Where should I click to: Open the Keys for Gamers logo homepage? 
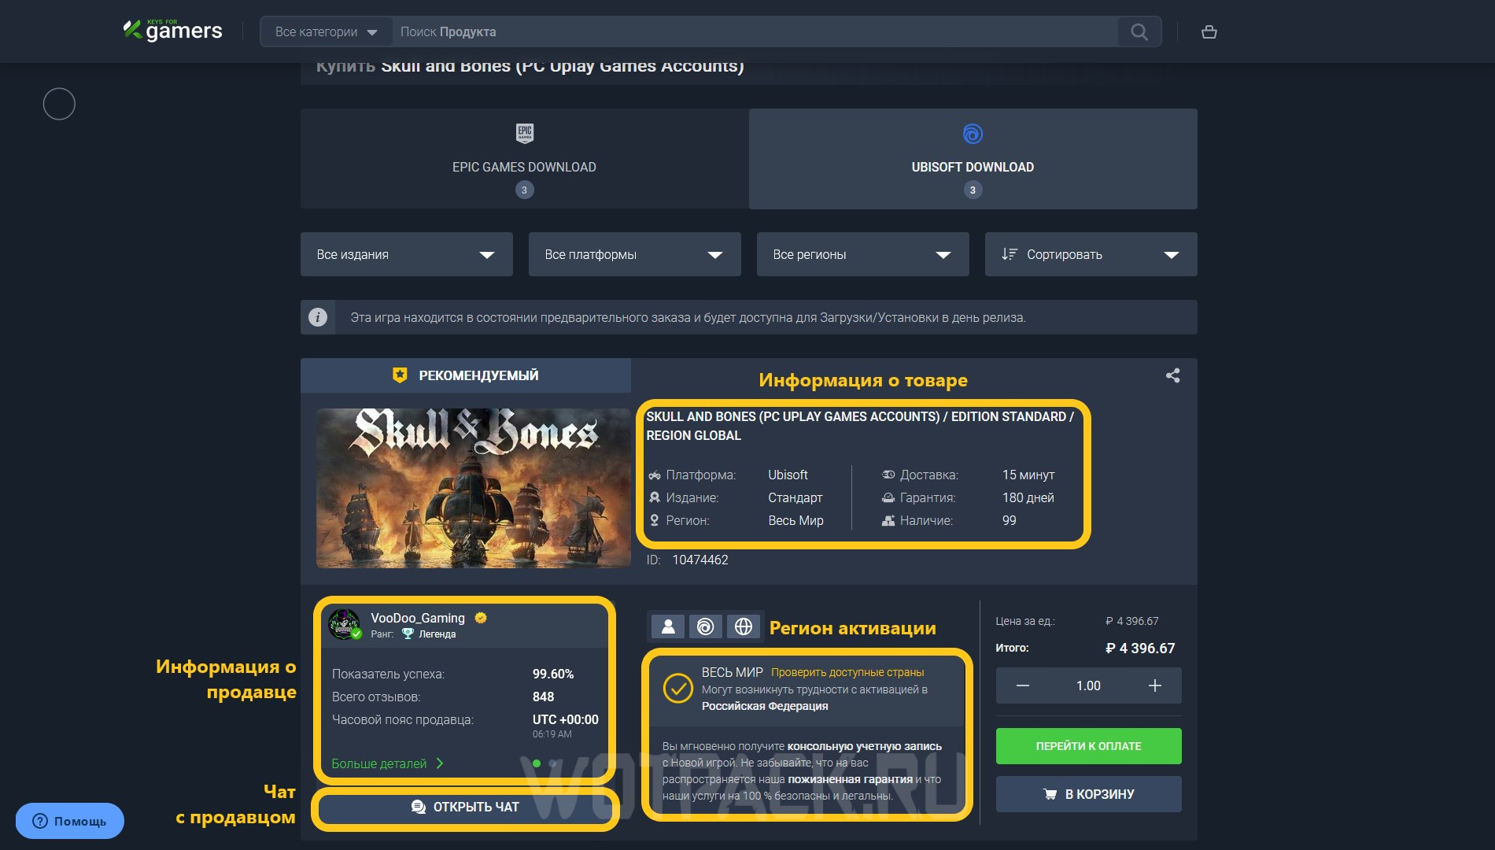tap(173, 31)
